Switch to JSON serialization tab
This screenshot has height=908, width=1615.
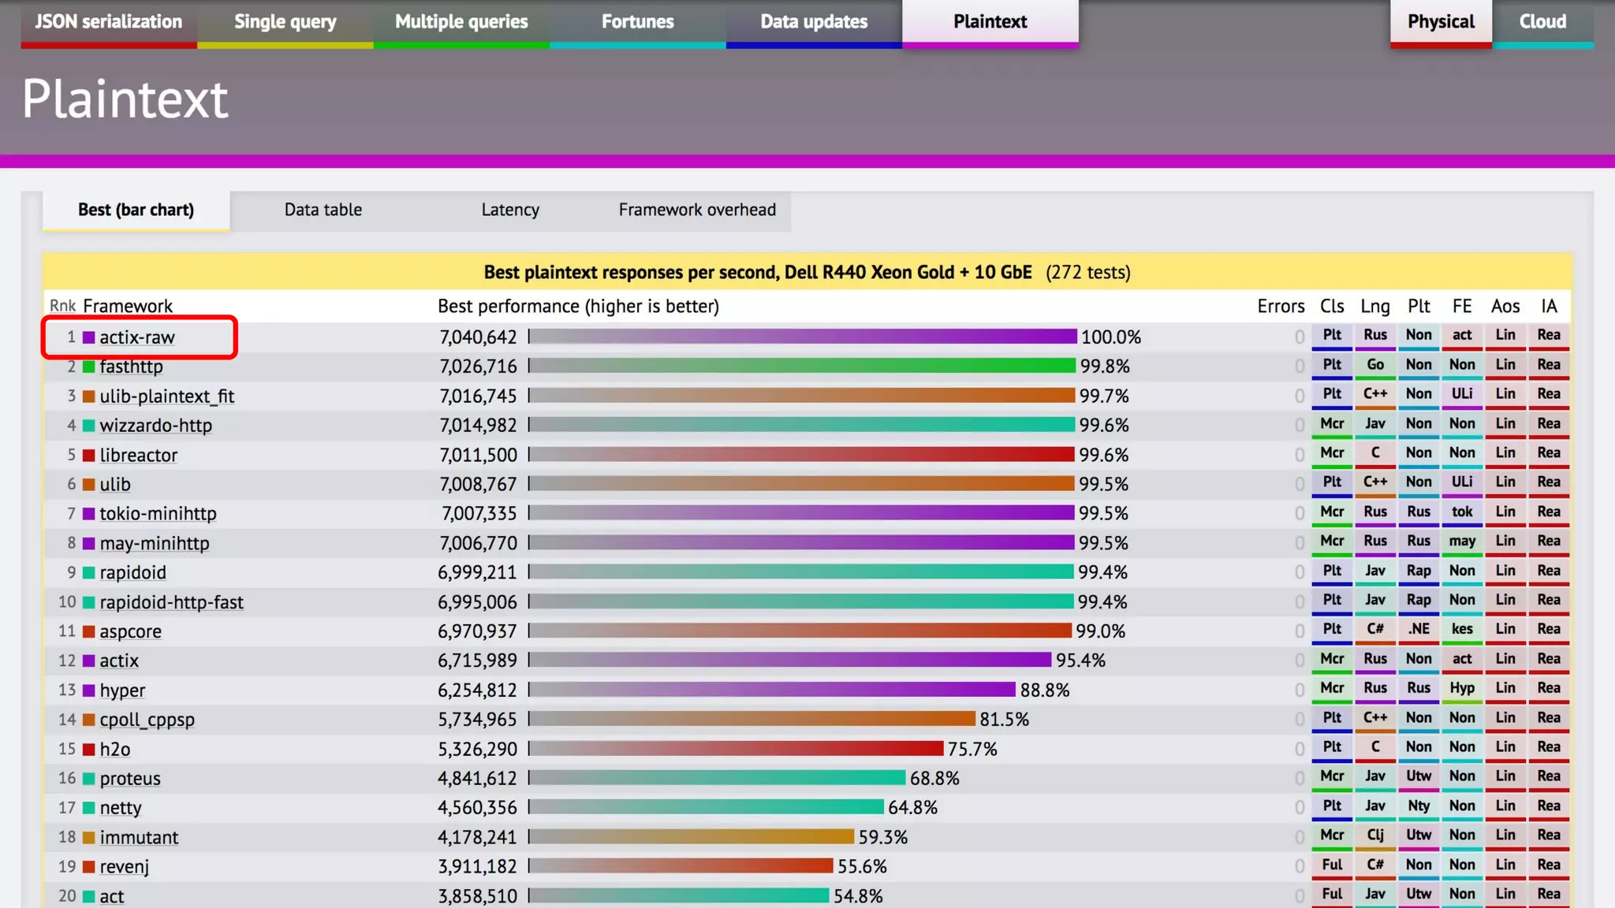coord(109,22)
